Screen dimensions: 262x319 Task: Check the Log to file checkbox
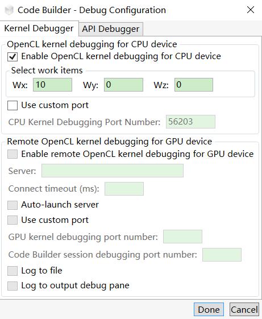(13, 271)
